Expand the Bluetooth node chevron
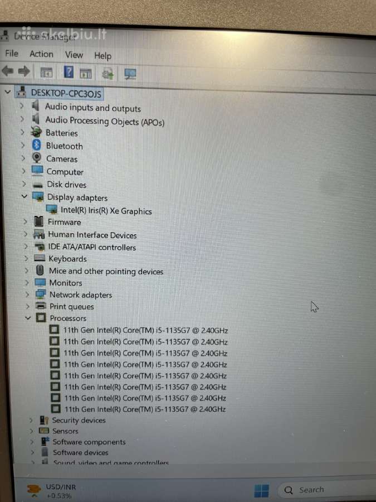This screenshot has width=376, height=502. tap(23, 145)
